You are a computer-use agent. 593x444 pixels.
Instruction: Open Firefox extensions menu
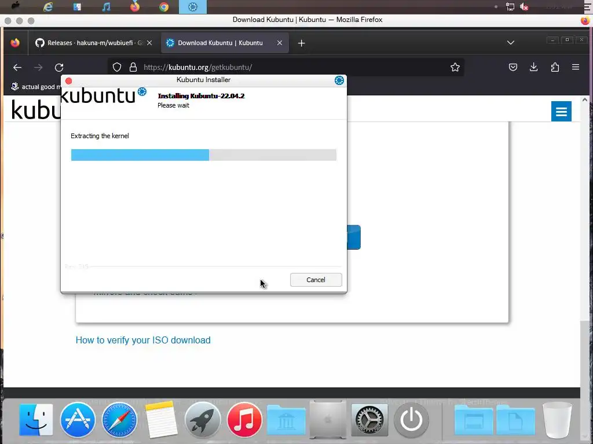click(x=555, y=67)
